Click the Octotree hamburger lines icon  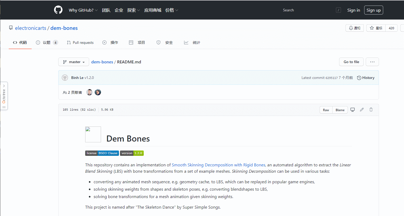pyautogui.click(x=4, y=107)
